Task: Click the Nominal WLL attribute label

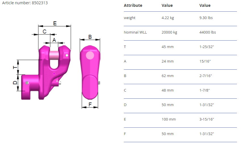Action: [x=135, y=32]
